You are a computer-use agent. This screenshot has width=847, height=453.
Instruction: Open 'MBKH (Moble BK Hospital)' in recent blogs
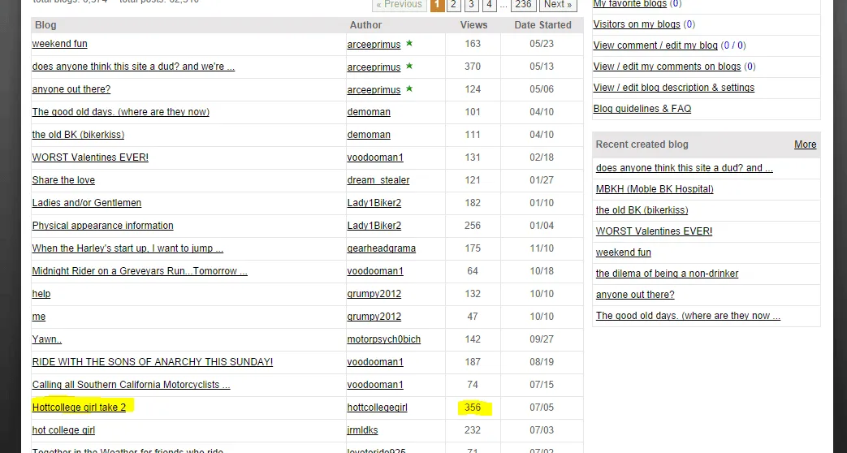pyautogui.click(x=654, y=189)
